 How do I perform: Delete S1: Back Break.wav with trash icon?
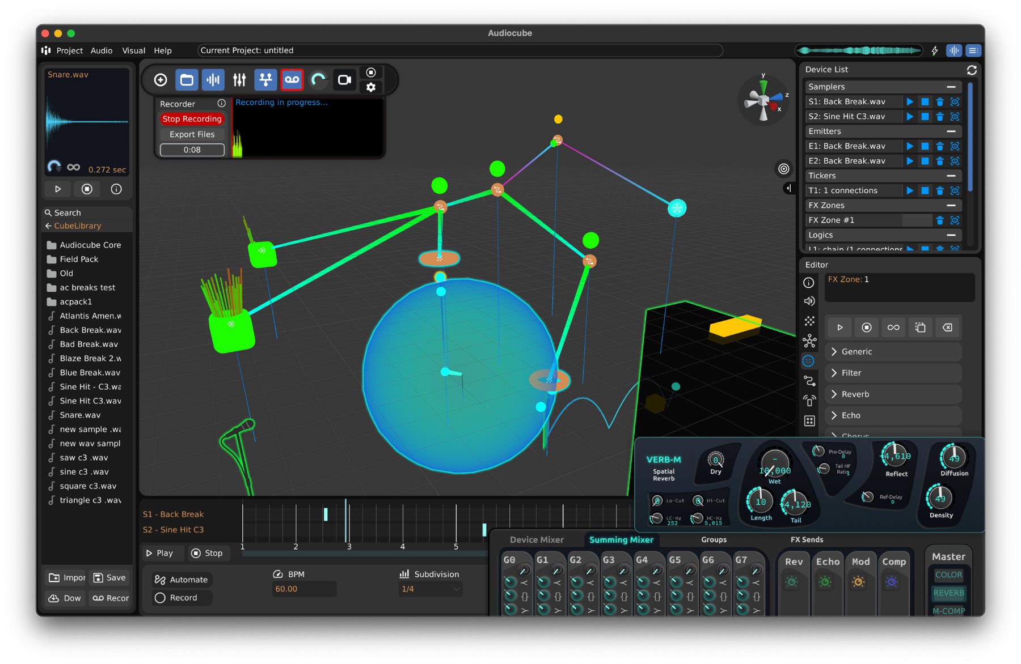pyautogui.click(x=940, y=101)
